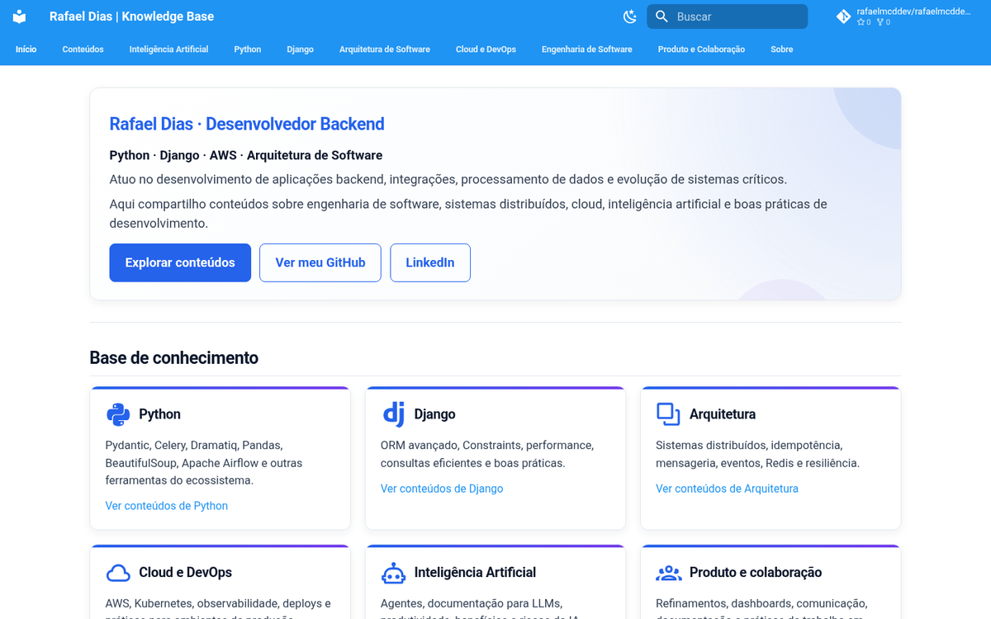Open the Início tab

[26, 50]
